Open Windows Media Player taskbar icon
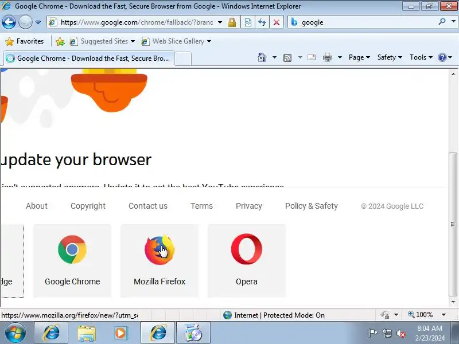Image resolution: width=459 pixels, height=344 pixels. pyautogui.click(x=121, y=333)
